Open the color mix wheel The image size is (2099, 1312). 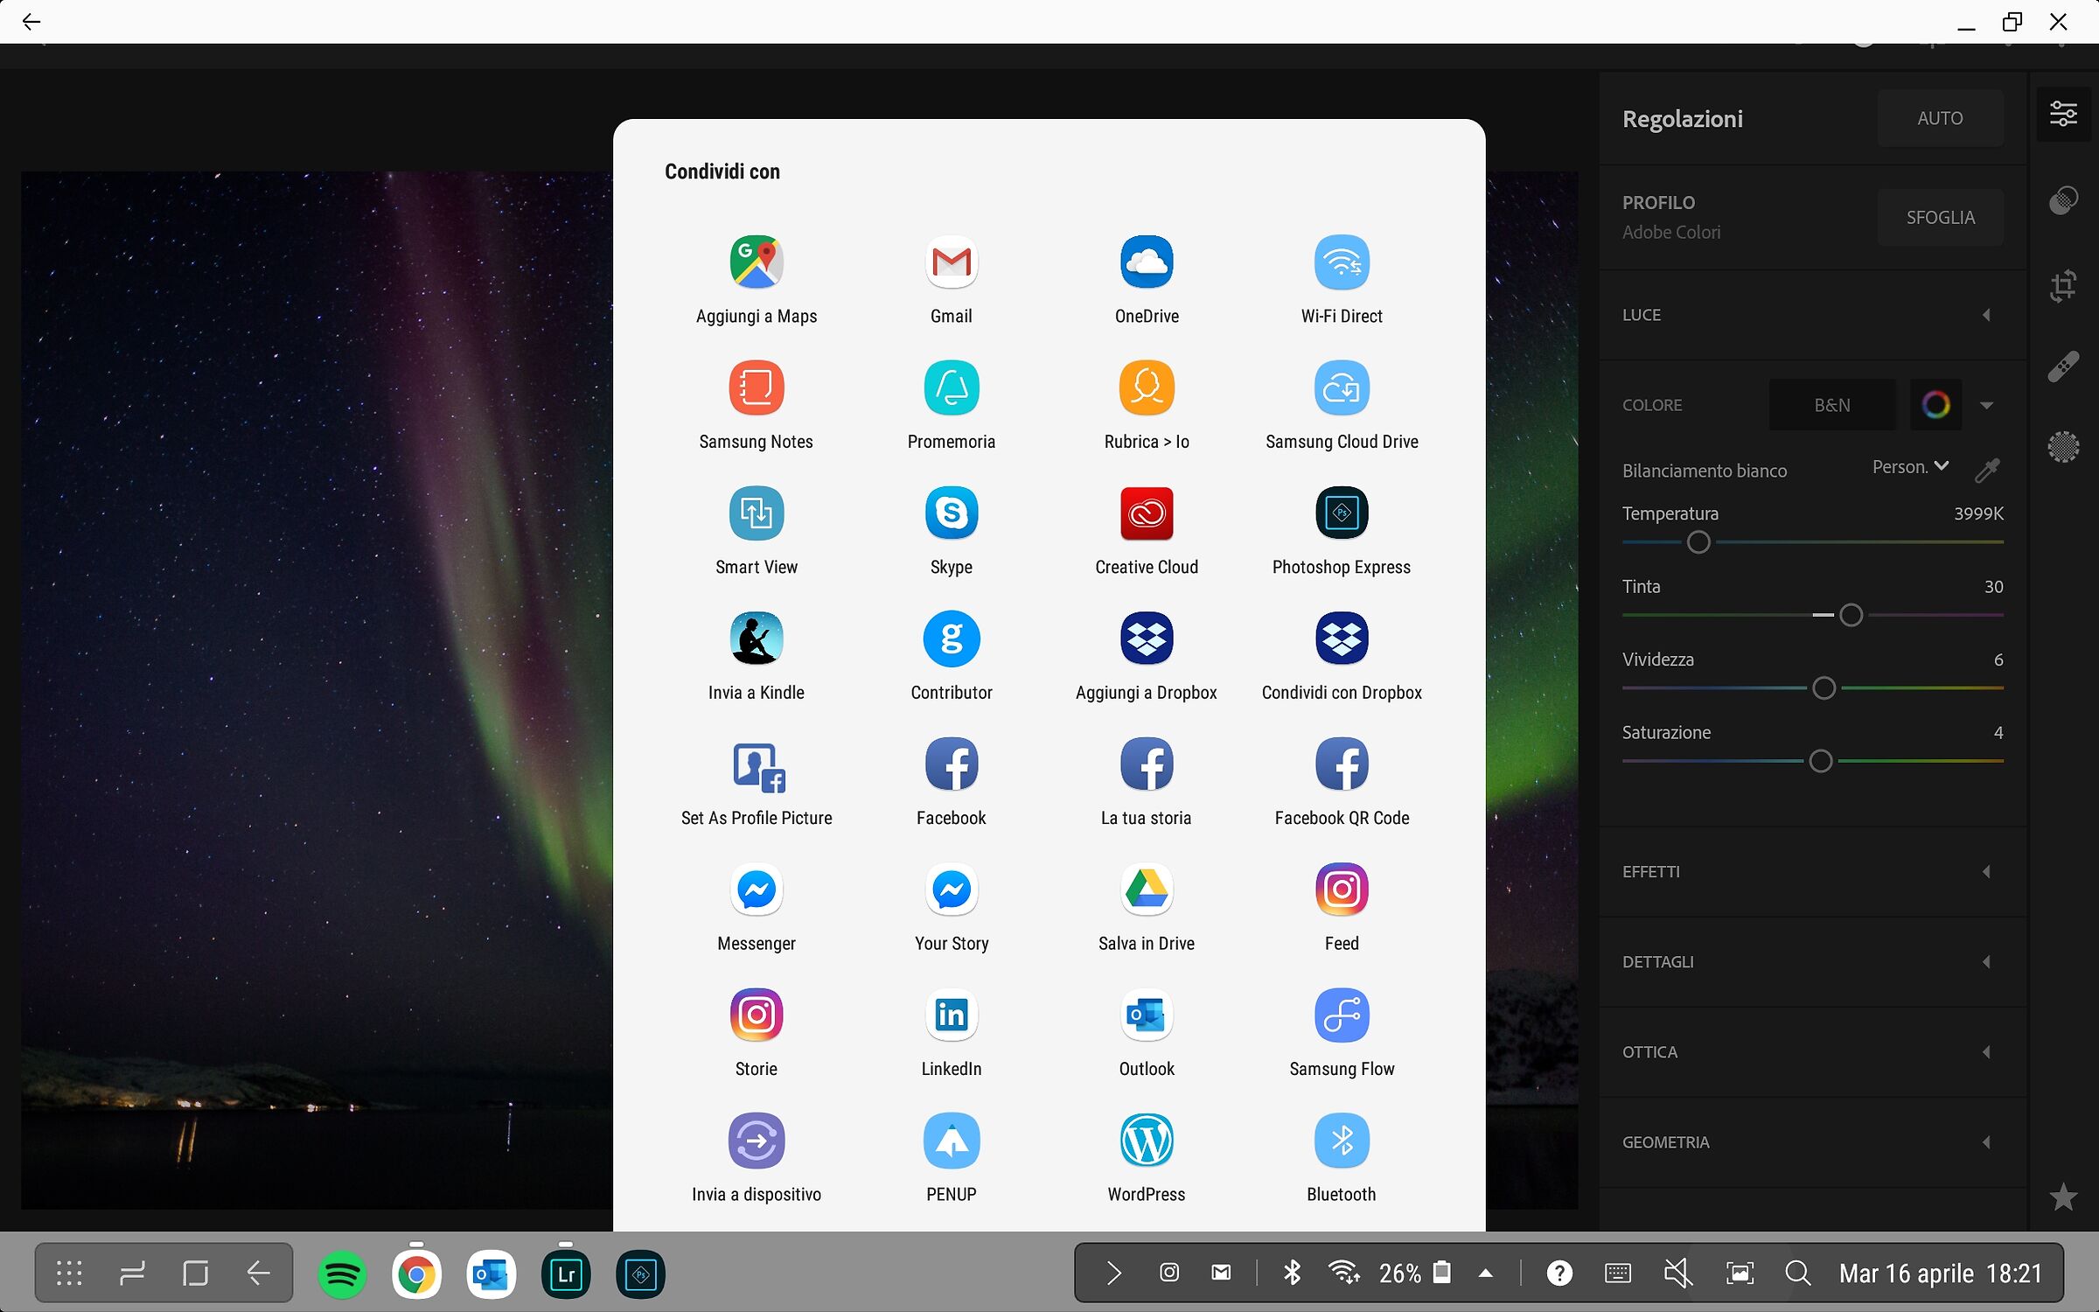(1935, 405)
